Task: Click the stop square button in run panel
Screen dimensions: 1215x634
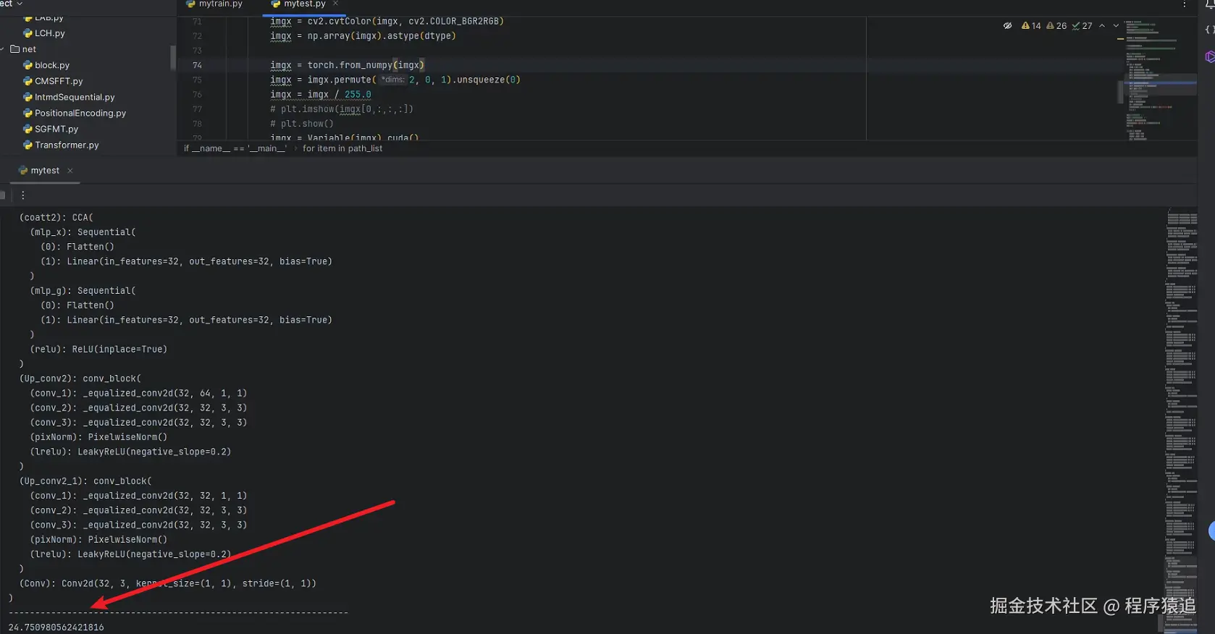Action: coord(2,195)
